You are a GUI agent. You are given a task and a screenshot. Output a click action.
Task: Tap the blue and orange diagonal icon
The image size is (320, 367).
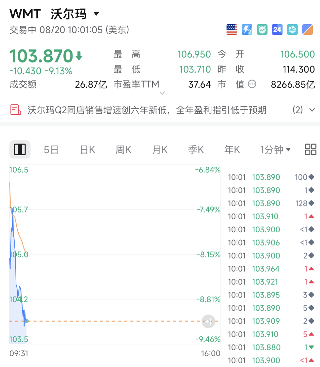point(308,30)
